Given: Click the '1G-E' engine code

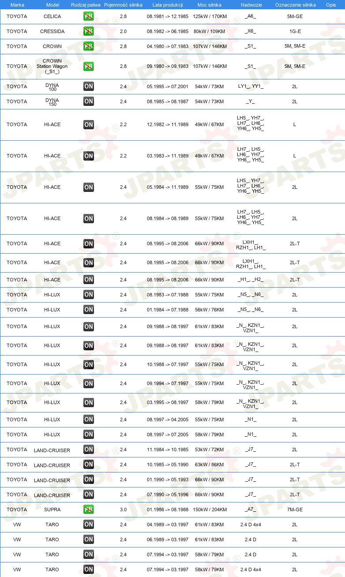Looking at the screenshot, I should [295, 31].
